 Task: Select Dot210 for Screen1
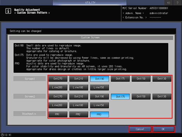tap(79, 79)
